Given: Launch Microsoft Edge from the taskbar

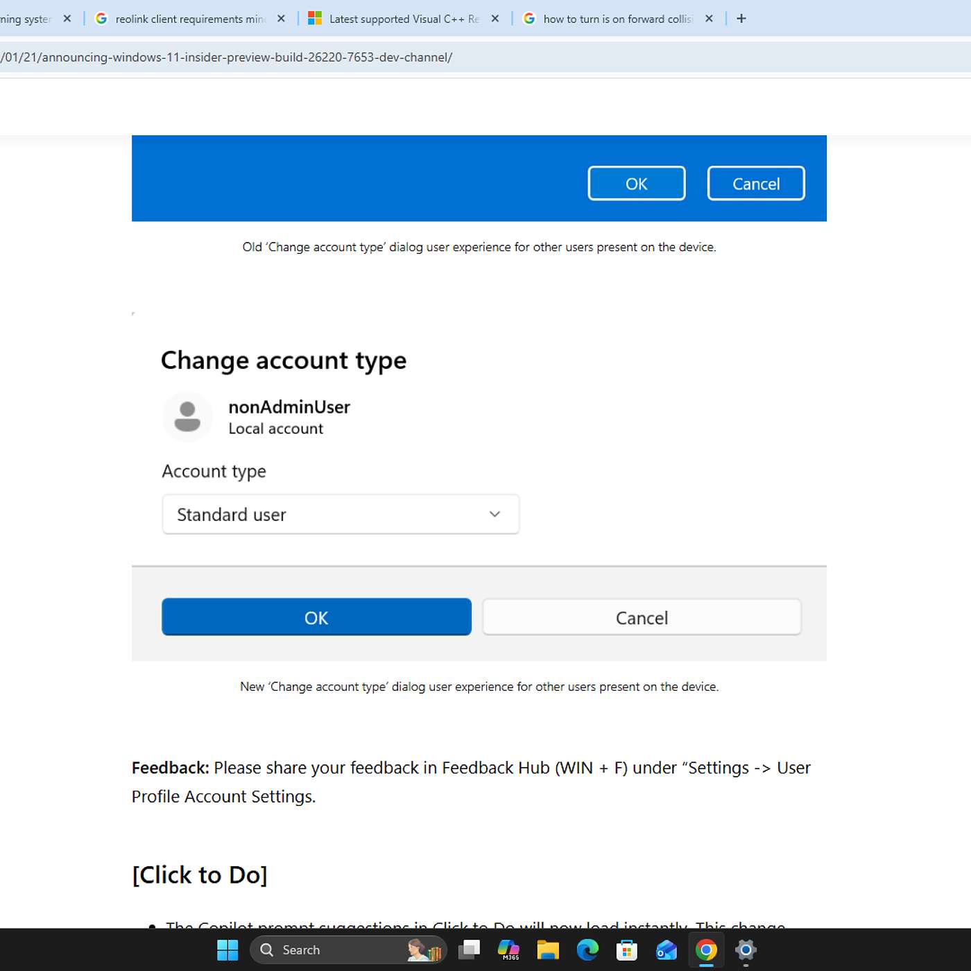Looking at the screenshot, I should [x=587, y=949].
